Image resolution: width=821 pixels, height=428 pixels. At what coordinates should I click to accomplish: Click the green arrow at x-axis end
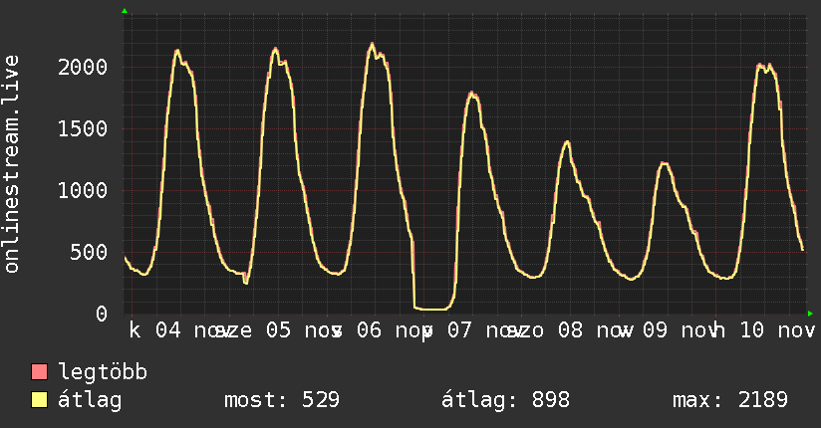coord(810,314)
